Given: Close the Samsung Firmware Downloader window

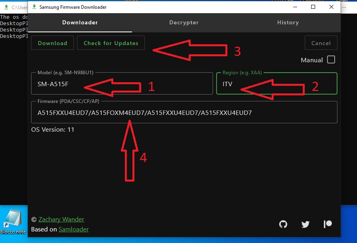Looking at the screenshot, I should [x=331, y=7].
